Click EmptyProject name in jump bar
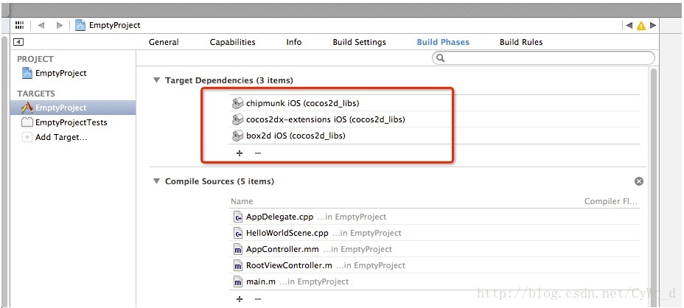Image resolution: width=684 pixels, height=308 pixels. [x=115, y=25]
